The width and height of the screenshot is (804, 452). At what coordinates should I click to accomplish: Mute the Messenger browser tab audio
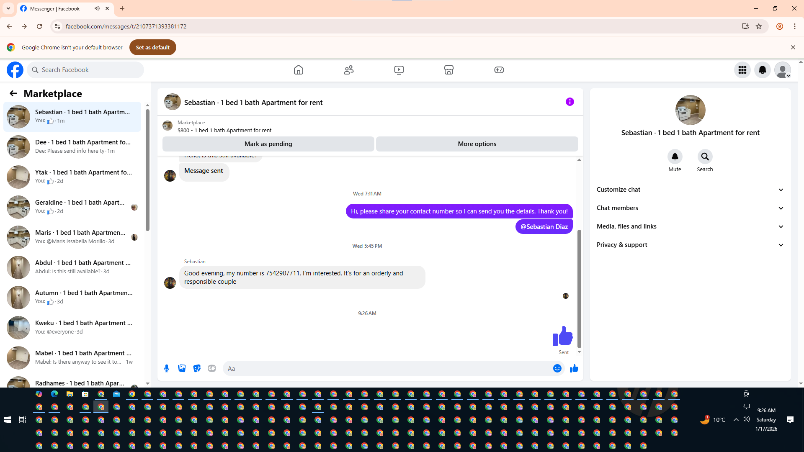[97, 8]
